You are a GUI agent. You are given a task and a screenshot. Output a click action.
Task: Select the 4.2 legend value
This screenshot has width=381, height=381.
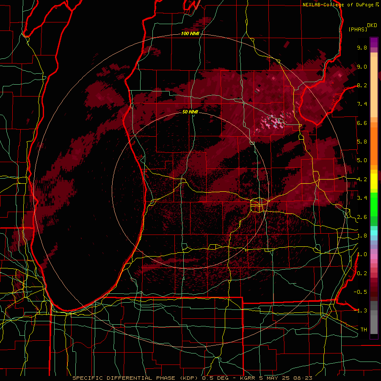(x=362, y=179)
